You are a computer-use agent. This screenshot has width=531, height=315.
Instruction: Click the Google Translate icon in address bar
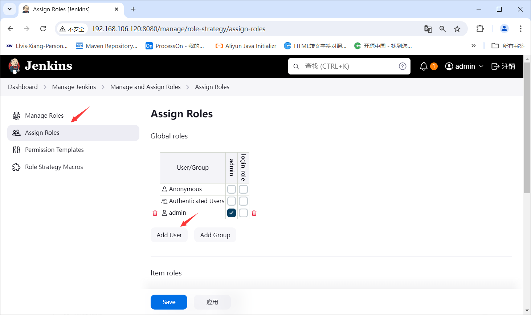click(428, 29)
